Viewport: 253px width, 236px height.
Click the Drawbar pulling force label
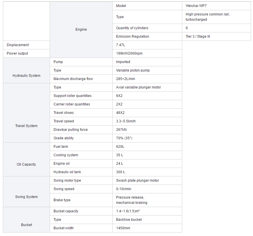coord(70,130)
